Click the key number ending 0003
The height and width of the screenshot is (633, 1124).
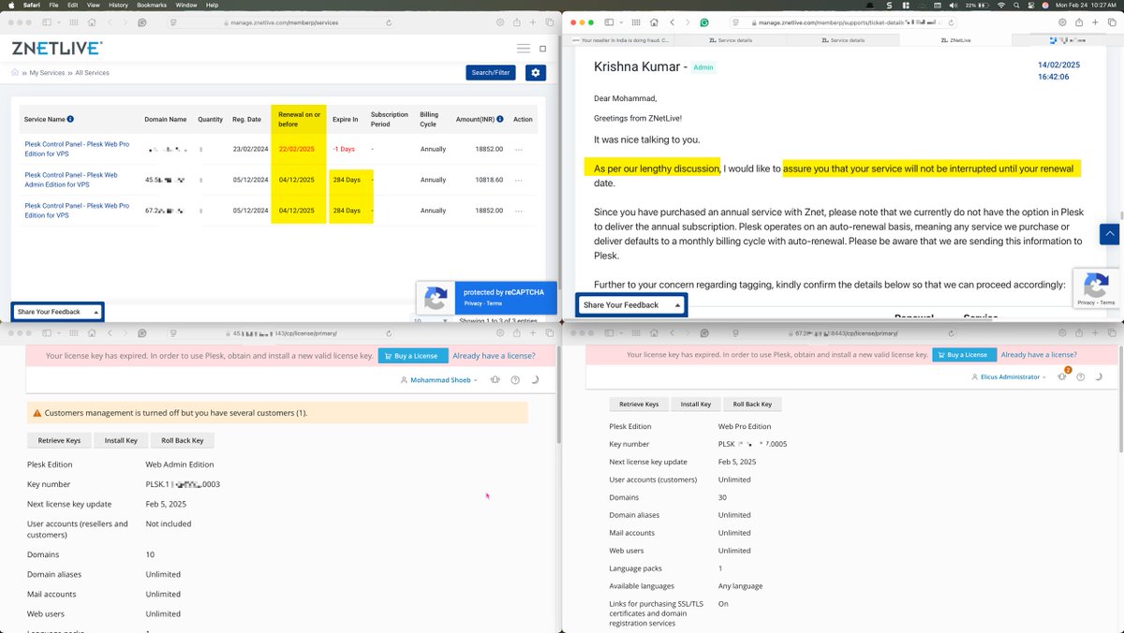click(183, 484)
